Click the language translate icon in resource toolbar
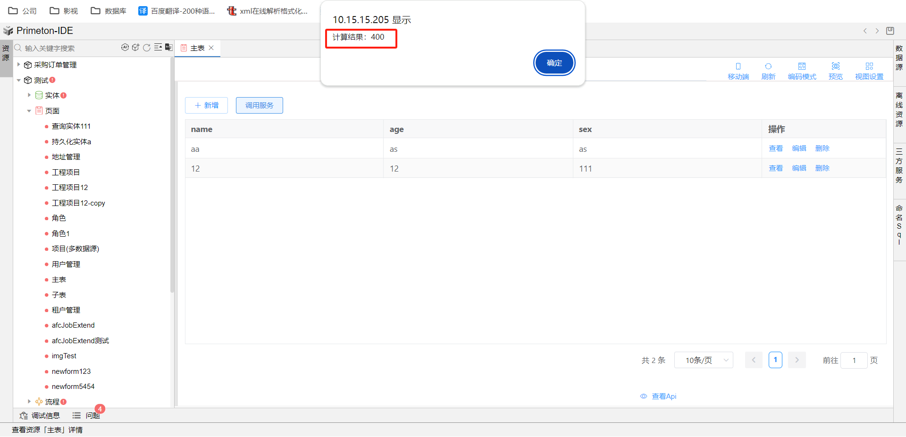 168,48
